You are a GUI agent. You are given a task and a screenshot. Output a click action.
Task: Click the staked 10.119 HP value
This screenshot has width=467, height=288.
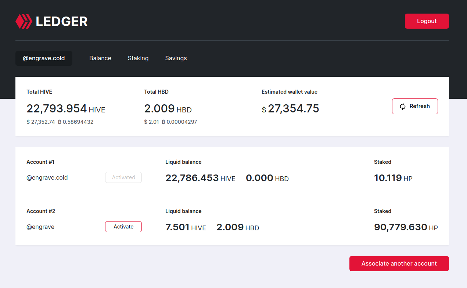[x=393, y=178]
